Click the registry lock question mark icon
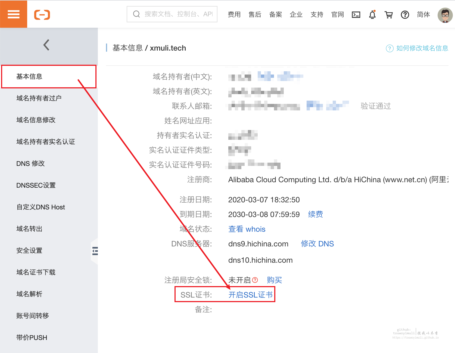 click(255, 280)
